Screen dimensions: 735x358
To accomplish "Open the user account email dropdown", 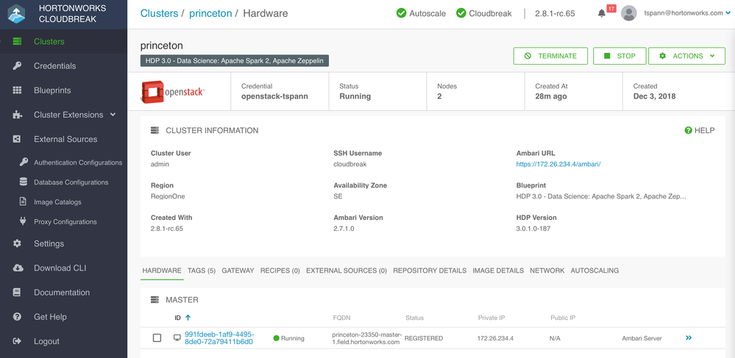I will click(x=688, y=13).
